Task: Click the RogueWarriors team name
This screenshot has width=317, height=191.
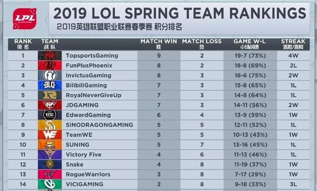Action: [x=88, y=174]
